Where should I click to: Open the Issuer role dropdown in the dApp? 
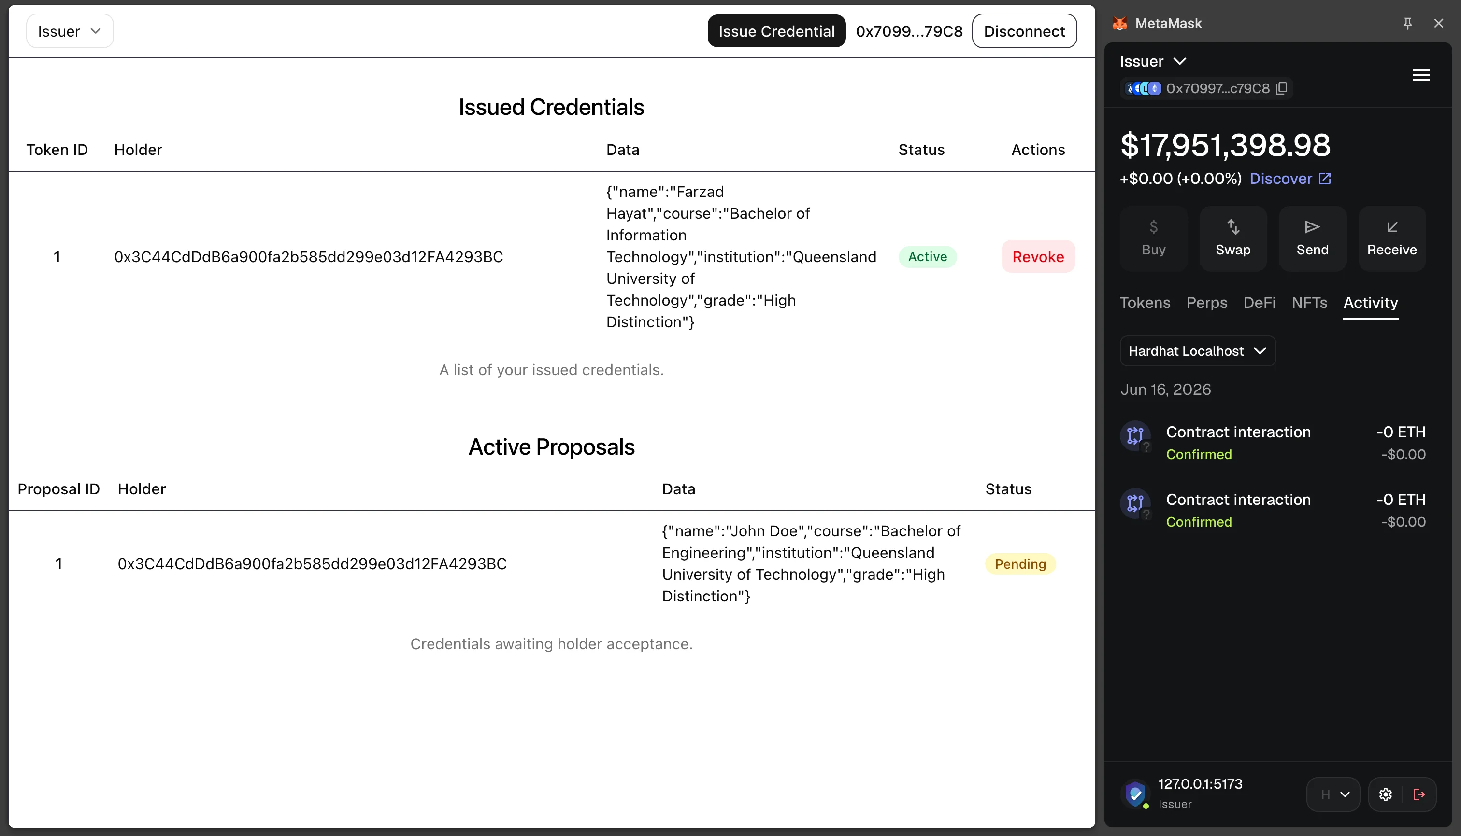pos(70,31)
